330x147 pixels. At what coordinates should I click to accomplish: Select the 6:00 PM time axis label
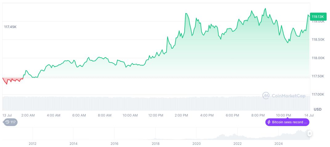pos(232,115)
